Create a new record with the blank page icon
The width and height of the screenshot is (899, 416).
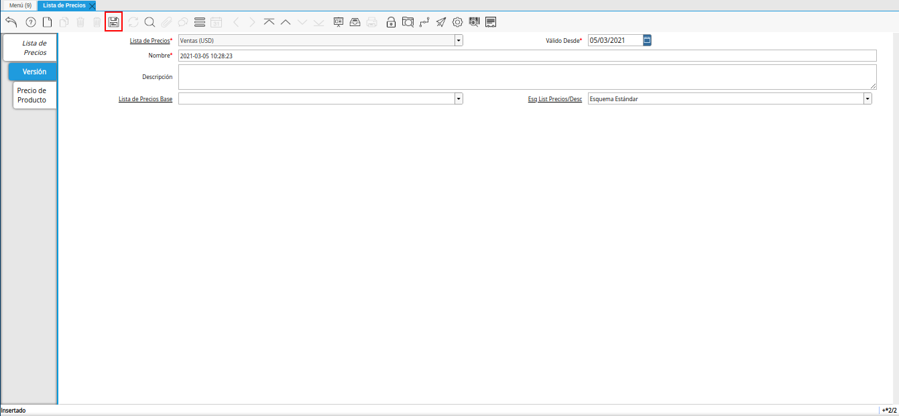click(47, 22)
